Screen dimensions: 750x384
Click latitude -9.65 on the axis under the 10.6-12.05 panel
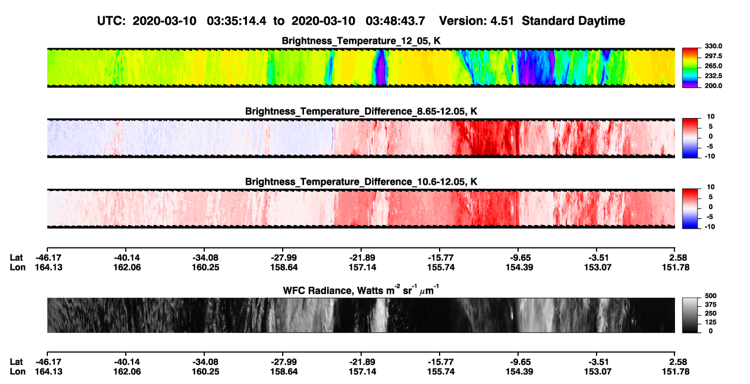(x=518, y=257)
